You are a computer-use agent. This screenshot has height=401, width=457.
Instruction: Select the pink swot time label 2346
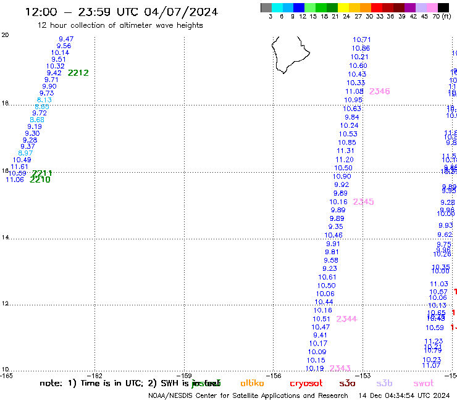379,91
